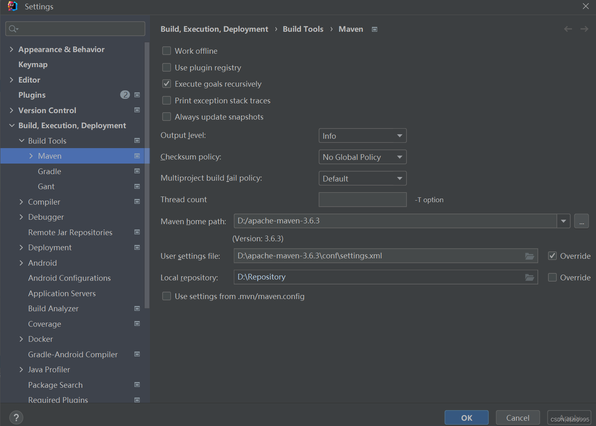Check Override for Local repository
The height and width of the screenshot is (426, 596).
click(x=552, y=277)
